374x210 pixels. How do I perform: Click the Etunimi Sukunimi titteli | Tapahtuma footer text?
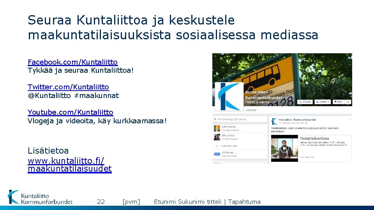click(x=207, y=202)
